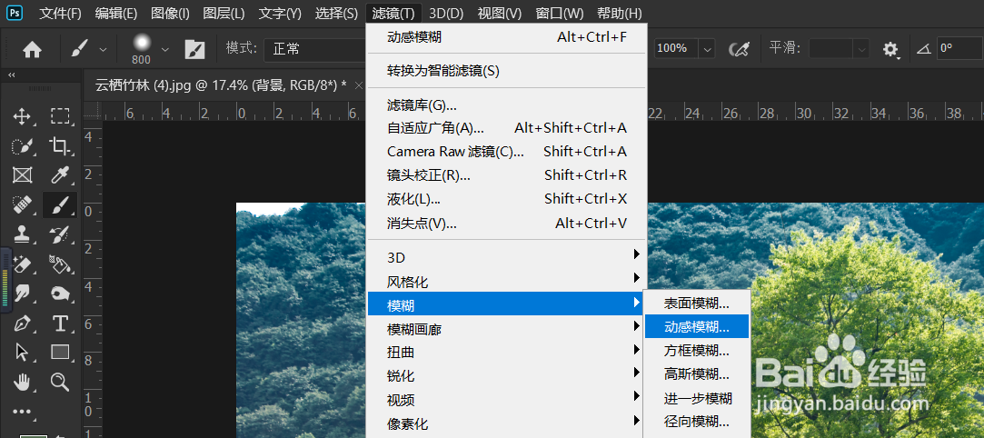Click the brush angle icon
The height and width of the screenshot is (438, 984).
click(x=923, y=48)
